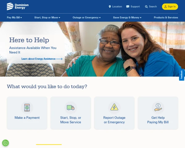Expand the Pay My Bill menu
This screenshot has height=148, width=185.
tap(14, 18)
